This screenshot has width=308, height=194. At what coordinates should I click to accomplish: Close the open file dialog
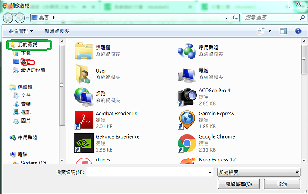[299, 4]
